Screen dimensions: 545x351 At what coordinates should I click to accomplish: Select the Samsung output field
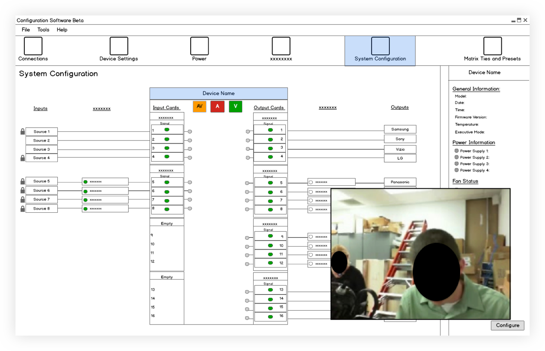[x=400, y=129]
